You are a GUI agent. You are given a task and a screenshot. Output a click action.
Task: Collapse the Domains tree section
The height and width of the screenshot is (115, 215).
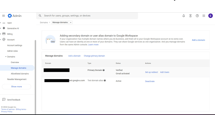click(x=6, y=57)
